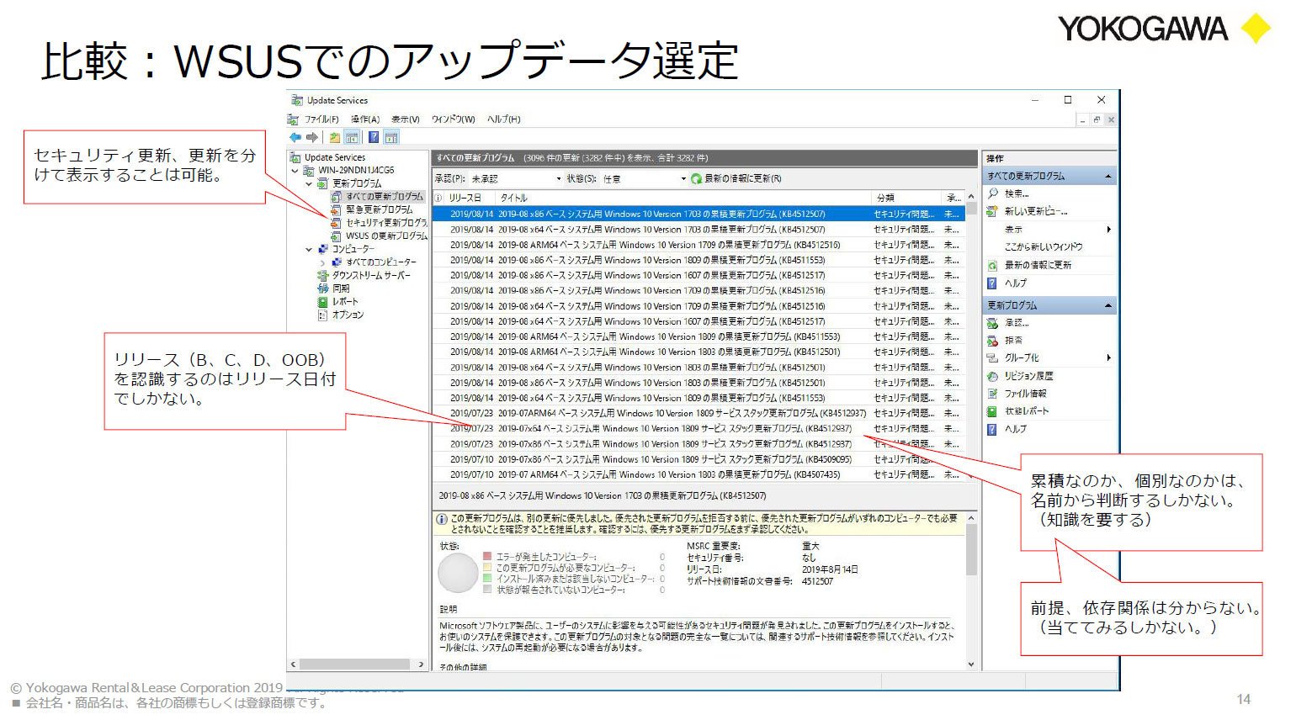Image resolution: width=1296 pixels, height=720 pixels.
Task: Collapse the 更新プログラム actions section
Action: point(1107,305)
